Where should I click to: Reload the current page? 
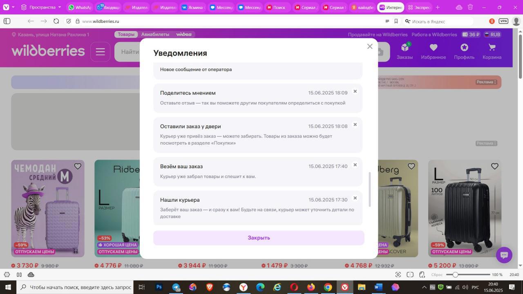point(56,21)
